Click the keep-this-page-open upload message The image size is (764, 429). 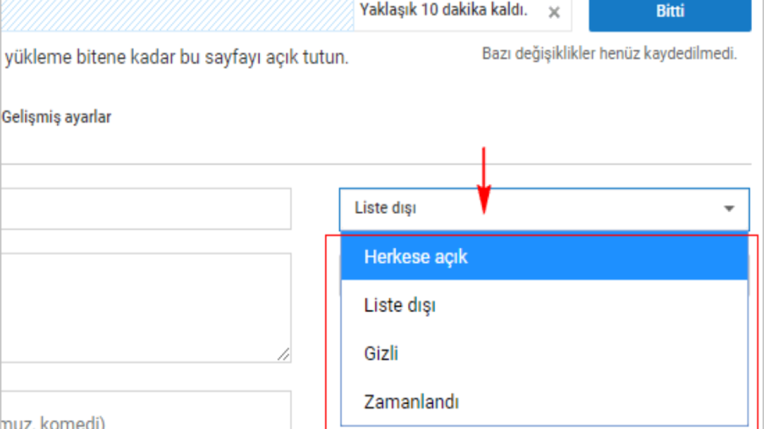177,58
